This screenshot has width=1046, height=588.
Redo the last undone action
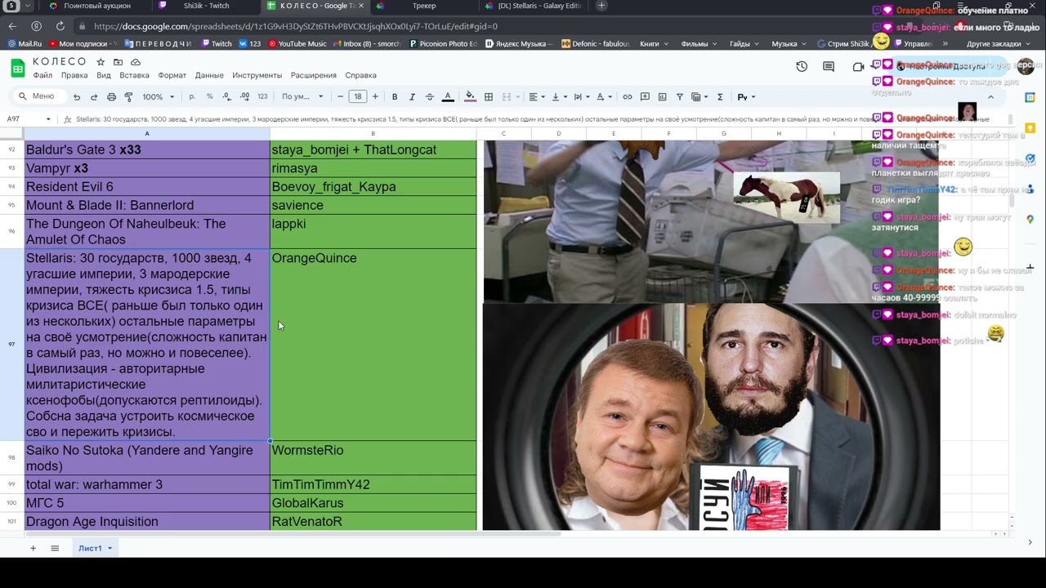point(94,96)
